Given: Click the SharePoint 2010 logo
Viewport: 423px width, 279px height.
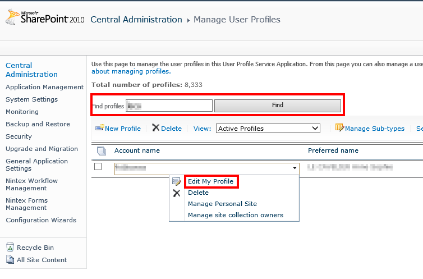Looking at the screenshot, I should pos(45,19).
